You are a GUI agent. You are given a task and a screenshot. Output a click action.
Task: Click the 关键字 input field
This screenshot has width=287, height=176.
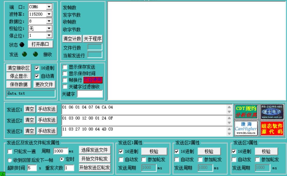(x=89, y=94)
